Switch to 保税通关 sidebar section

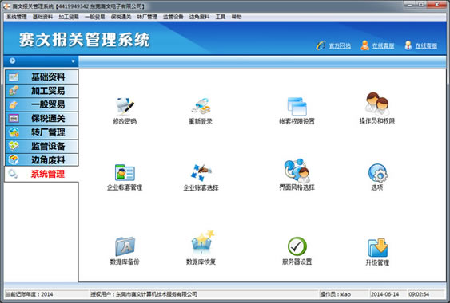pos(42,119)
